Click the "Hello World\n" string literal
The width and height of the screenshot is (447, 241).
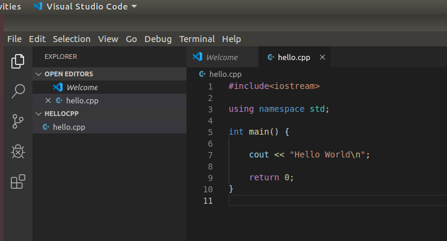click(327, 154)
